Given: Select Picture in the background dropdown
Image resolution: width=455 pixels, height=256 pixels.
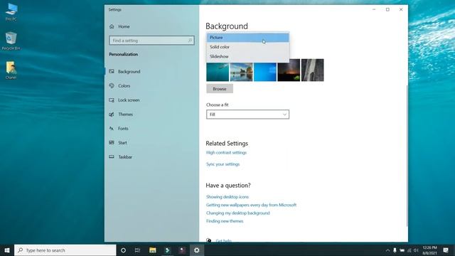Looking at the screenshot, I should click(248, 38).
